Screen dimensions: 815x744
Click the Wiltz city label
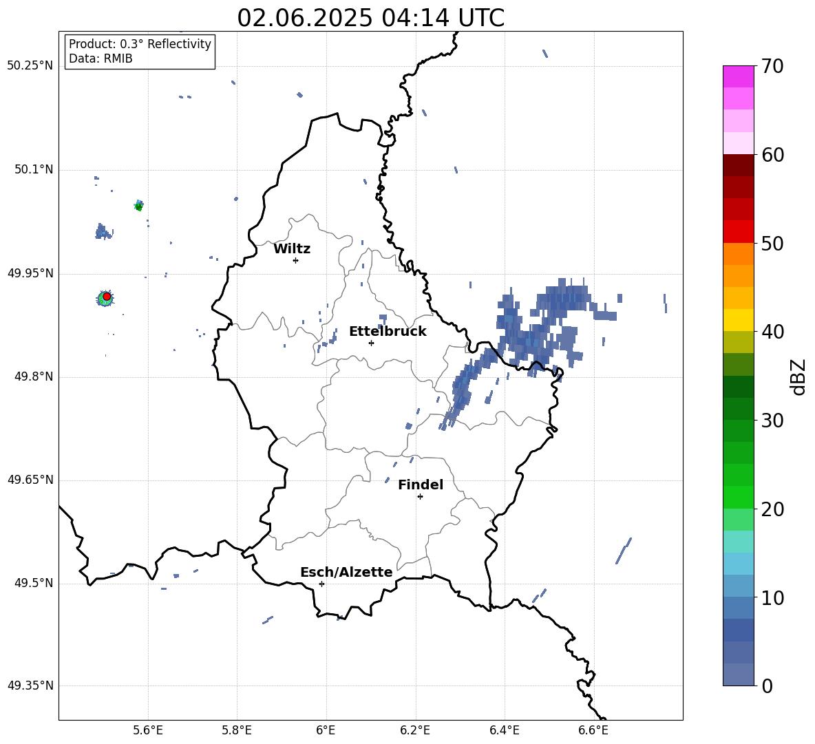[x=292, y=249]
